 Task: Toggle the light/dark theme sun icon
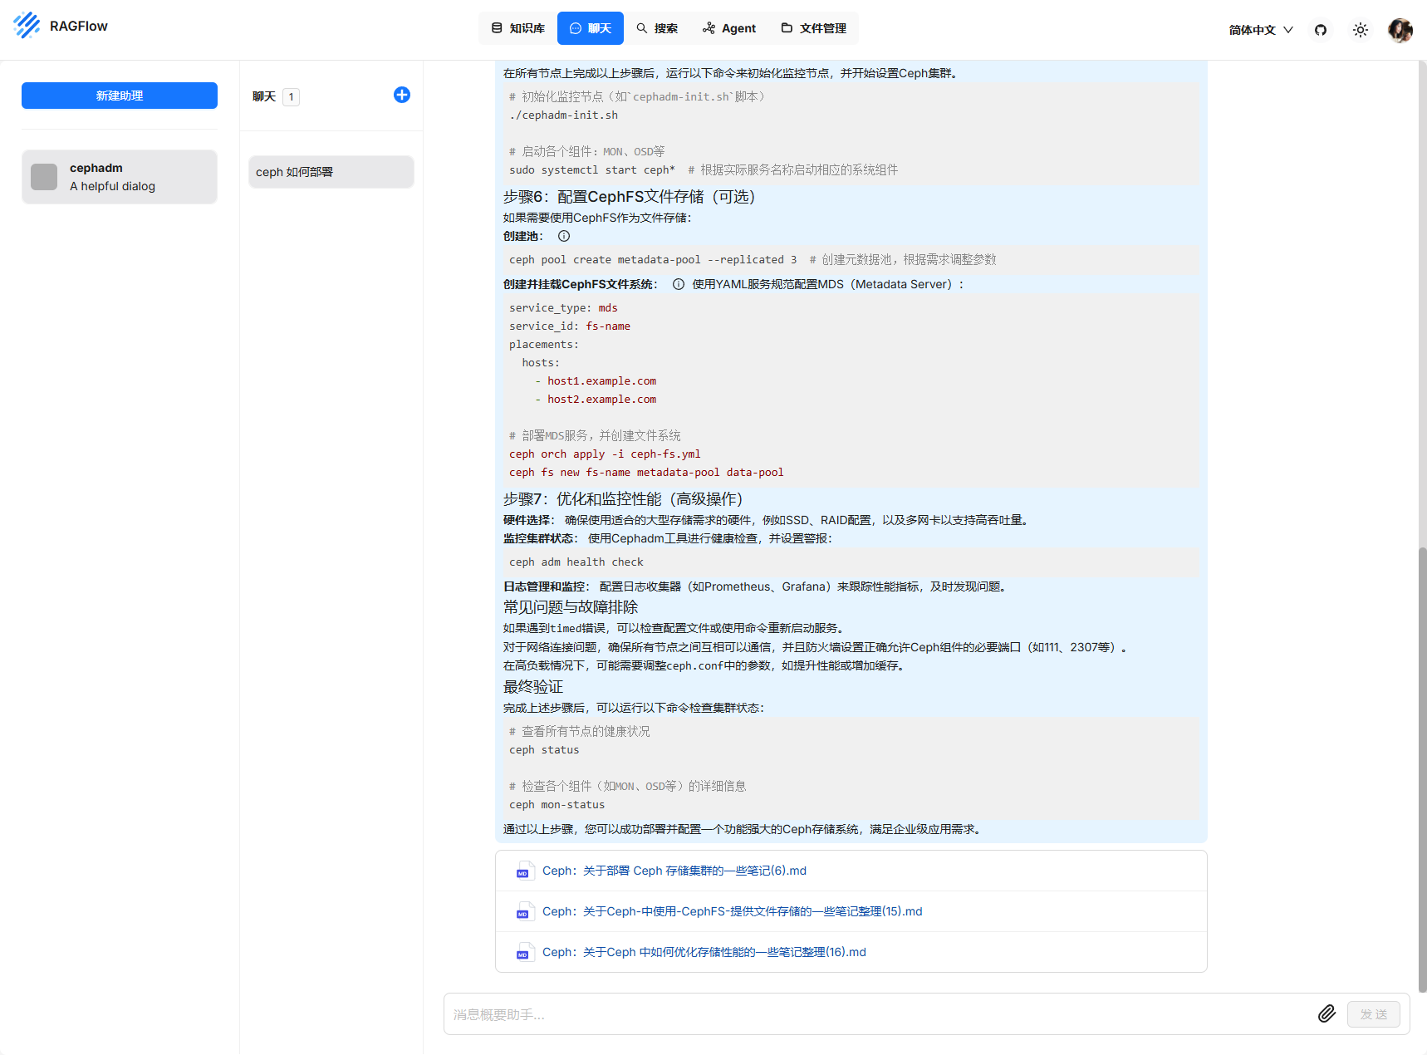tap(1361, 30)
